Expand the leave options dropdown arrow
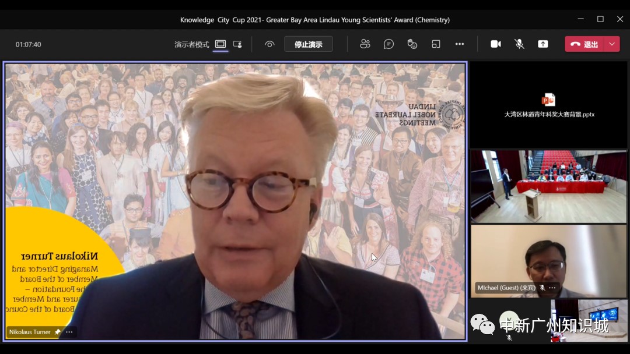 pos(612,44)
